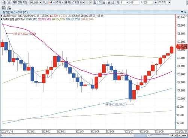Click the 2022/11/18 start date label
Viewport: 188px width, 138px height.
pyautogui.click(x=7, y=131)
